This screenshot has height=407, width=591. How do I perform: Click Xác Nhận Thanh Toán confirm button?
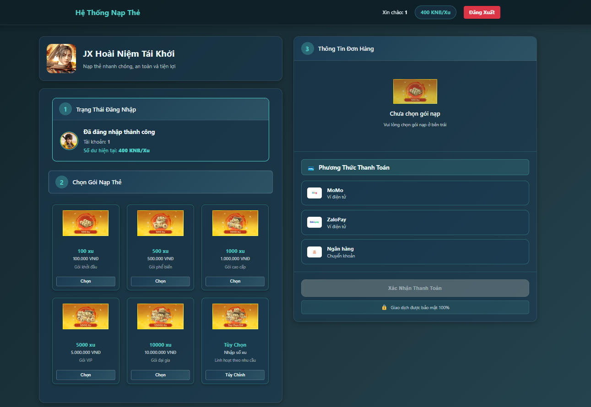point(415,288)
